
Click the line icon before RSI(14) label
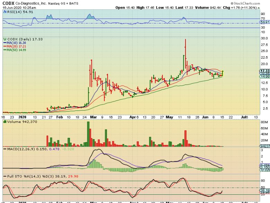(5, 12)
